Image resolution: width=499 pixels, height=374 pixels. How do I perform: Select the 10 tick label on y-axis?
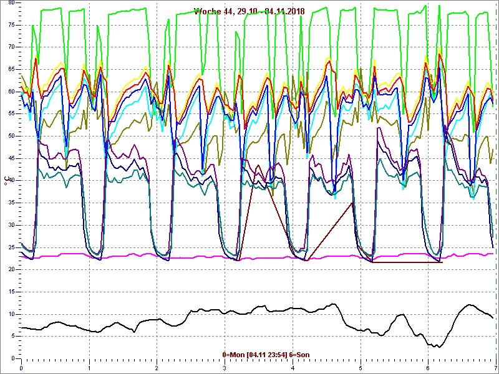click(x=11, y=314)
